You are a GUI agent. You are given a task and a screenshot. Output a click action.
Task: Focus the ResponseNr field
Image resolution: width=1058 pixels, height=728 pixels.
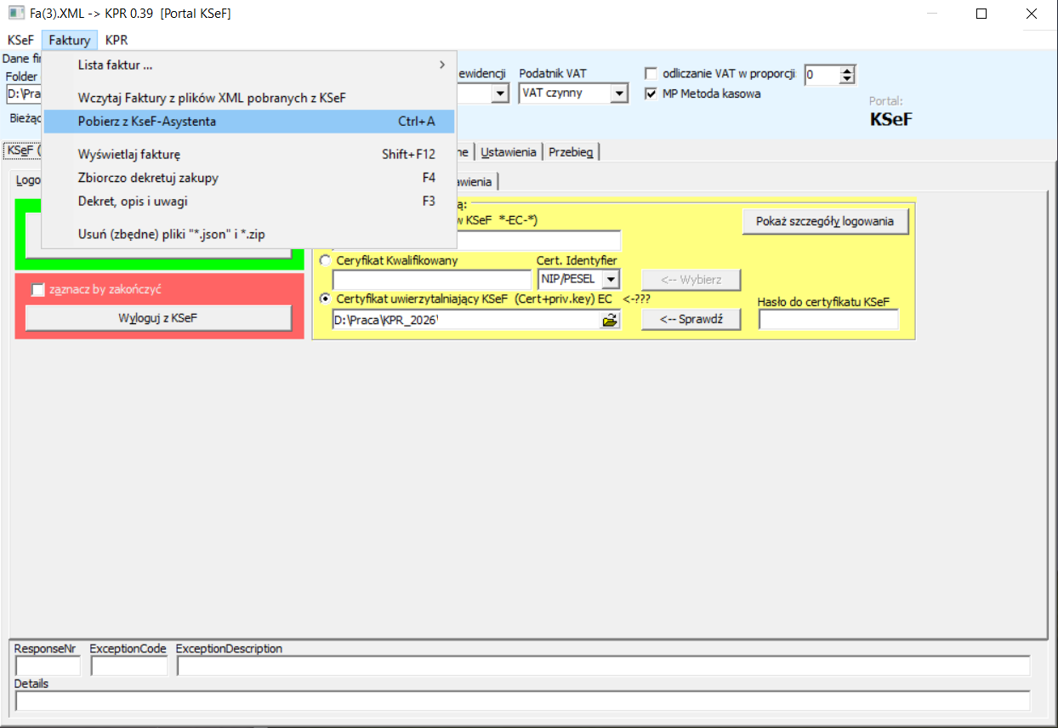coord(48,666)
